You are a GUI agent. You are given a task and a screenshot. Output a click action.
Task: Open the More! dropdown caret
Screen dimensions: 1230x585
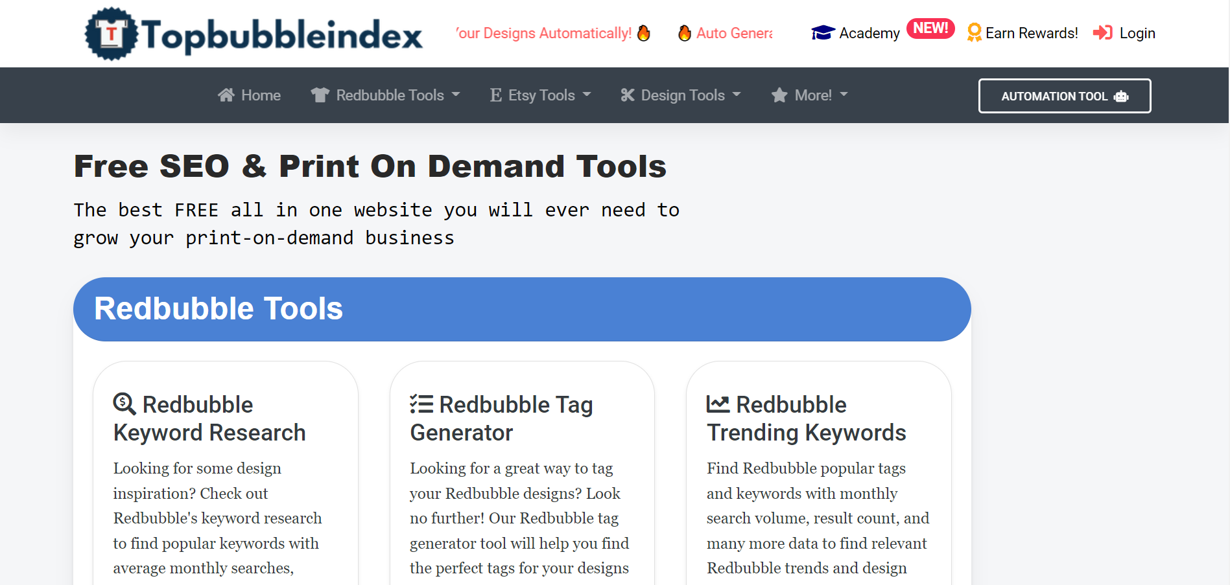844,95
